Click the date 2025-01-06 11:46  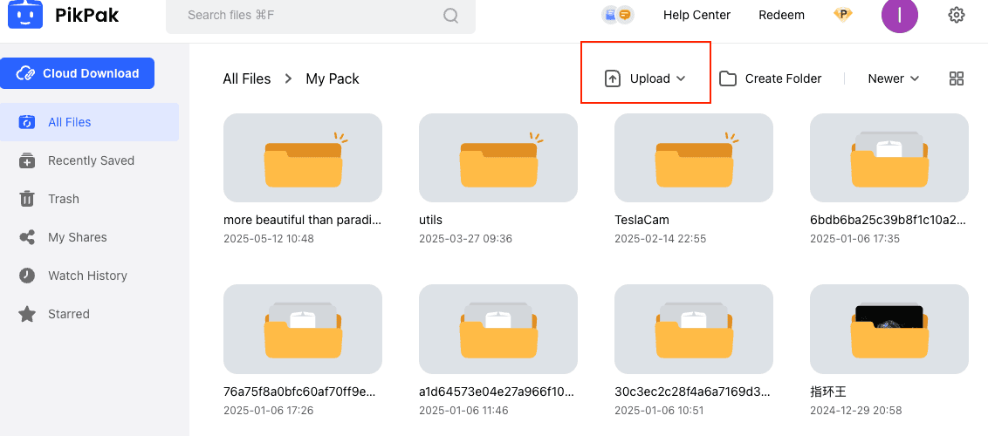coord(463,411)
